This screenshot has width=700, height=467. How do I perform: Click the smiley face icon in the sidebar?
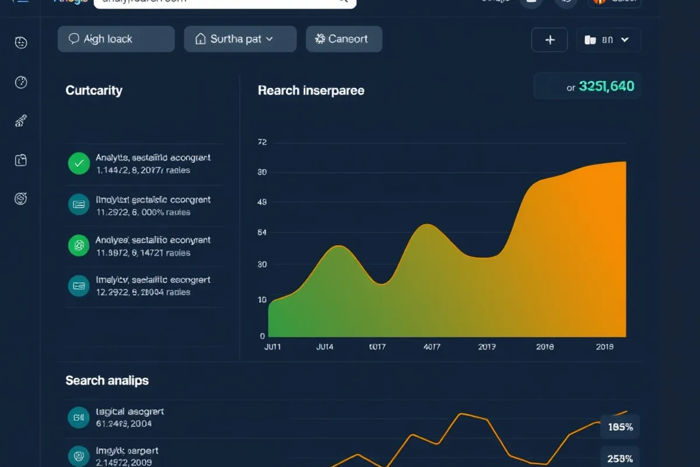pyautogui.click(x=21, y=43)
